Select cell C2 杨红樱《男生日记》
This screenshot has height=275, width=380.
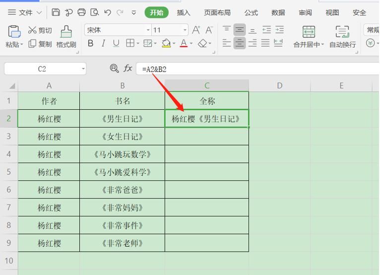[207, 119]
